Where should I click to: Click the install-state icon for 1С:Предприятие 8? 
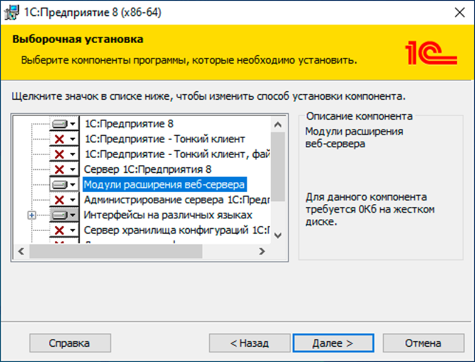(x=60, y=124)
